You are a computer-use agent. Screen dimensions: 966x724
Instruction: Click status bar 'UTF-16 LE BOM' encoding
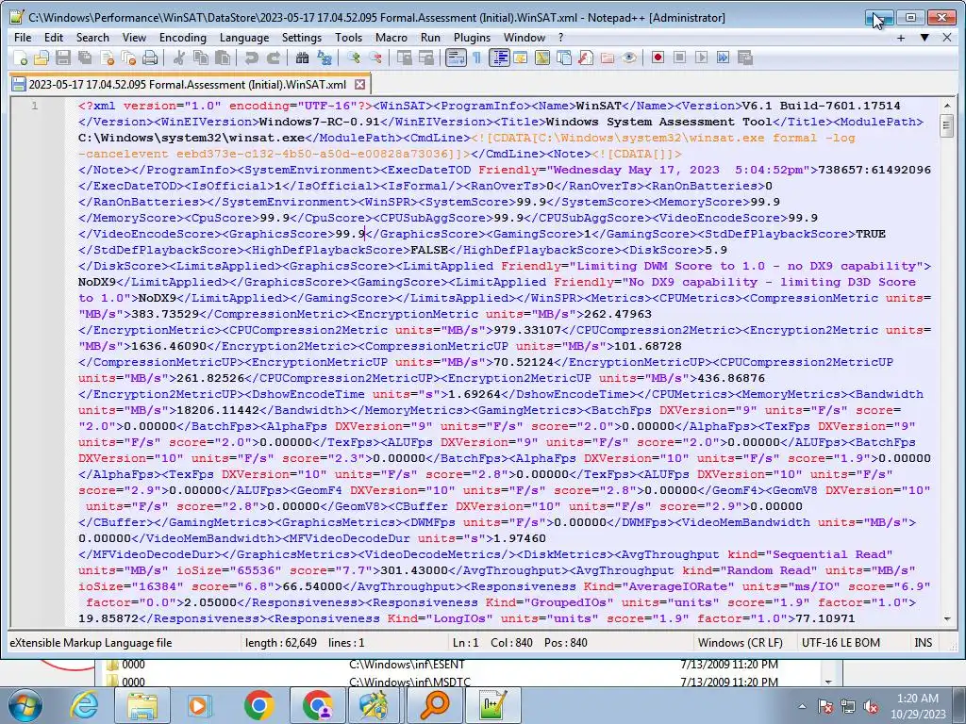click(841, 643)
